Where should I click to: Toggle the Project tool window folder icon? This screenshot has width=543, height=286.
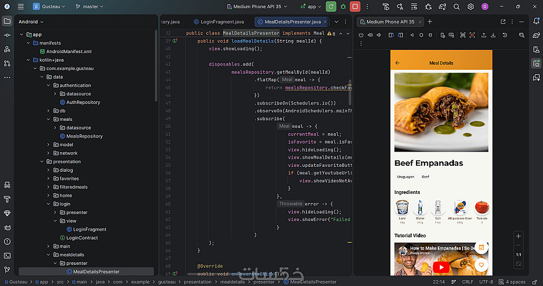7,21
